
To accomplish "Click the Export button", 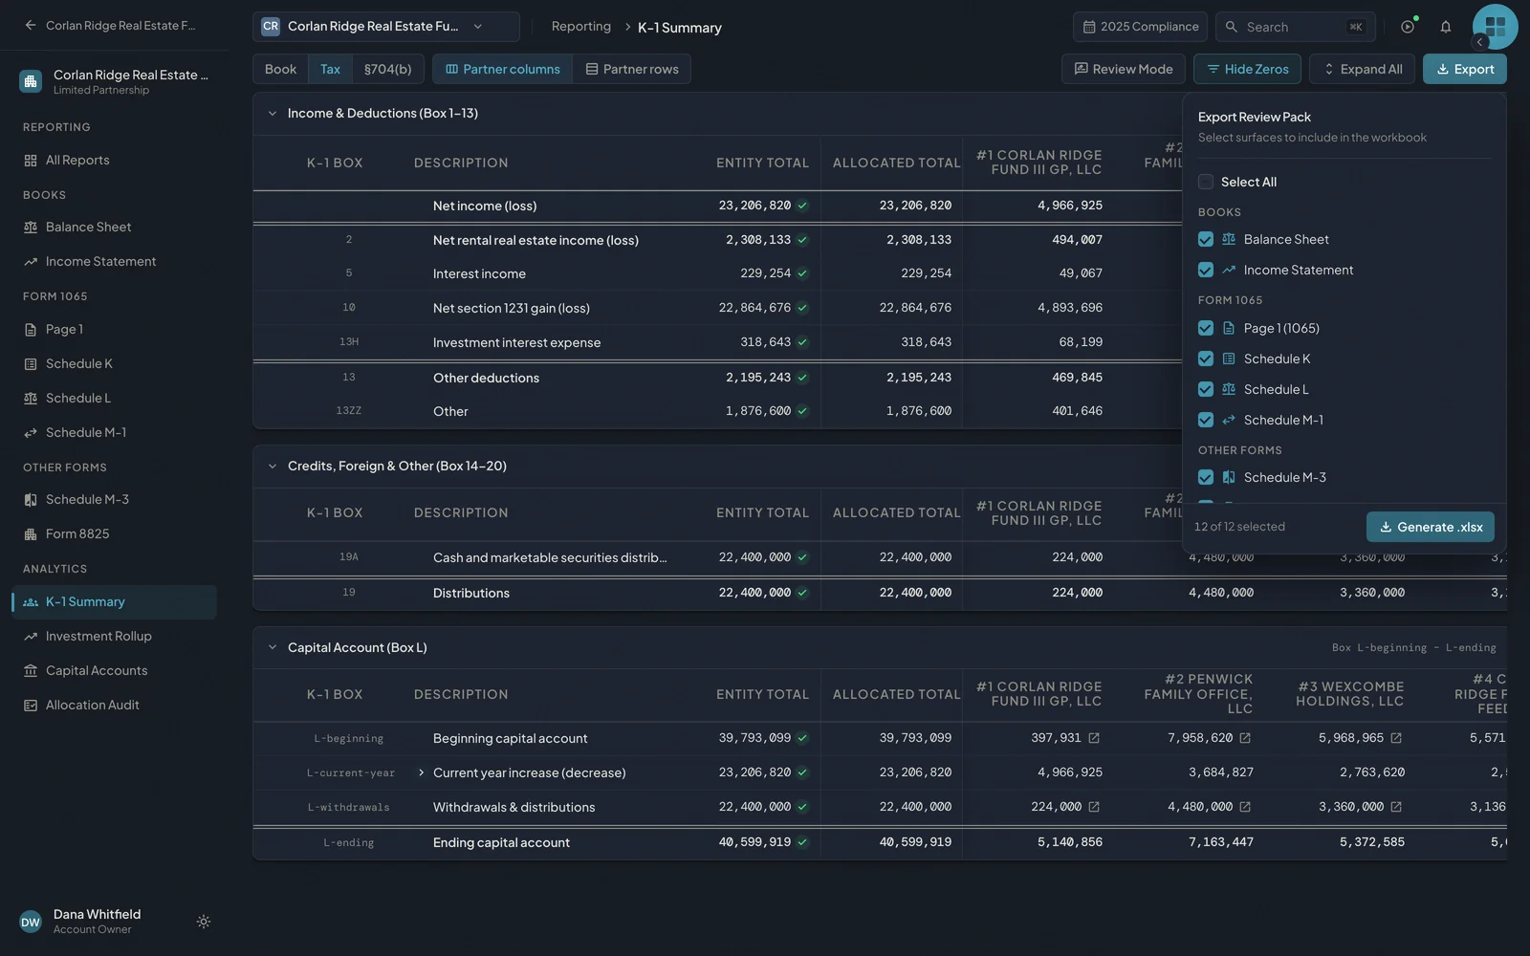I will pyautogui.click(x=1465, y=69).
